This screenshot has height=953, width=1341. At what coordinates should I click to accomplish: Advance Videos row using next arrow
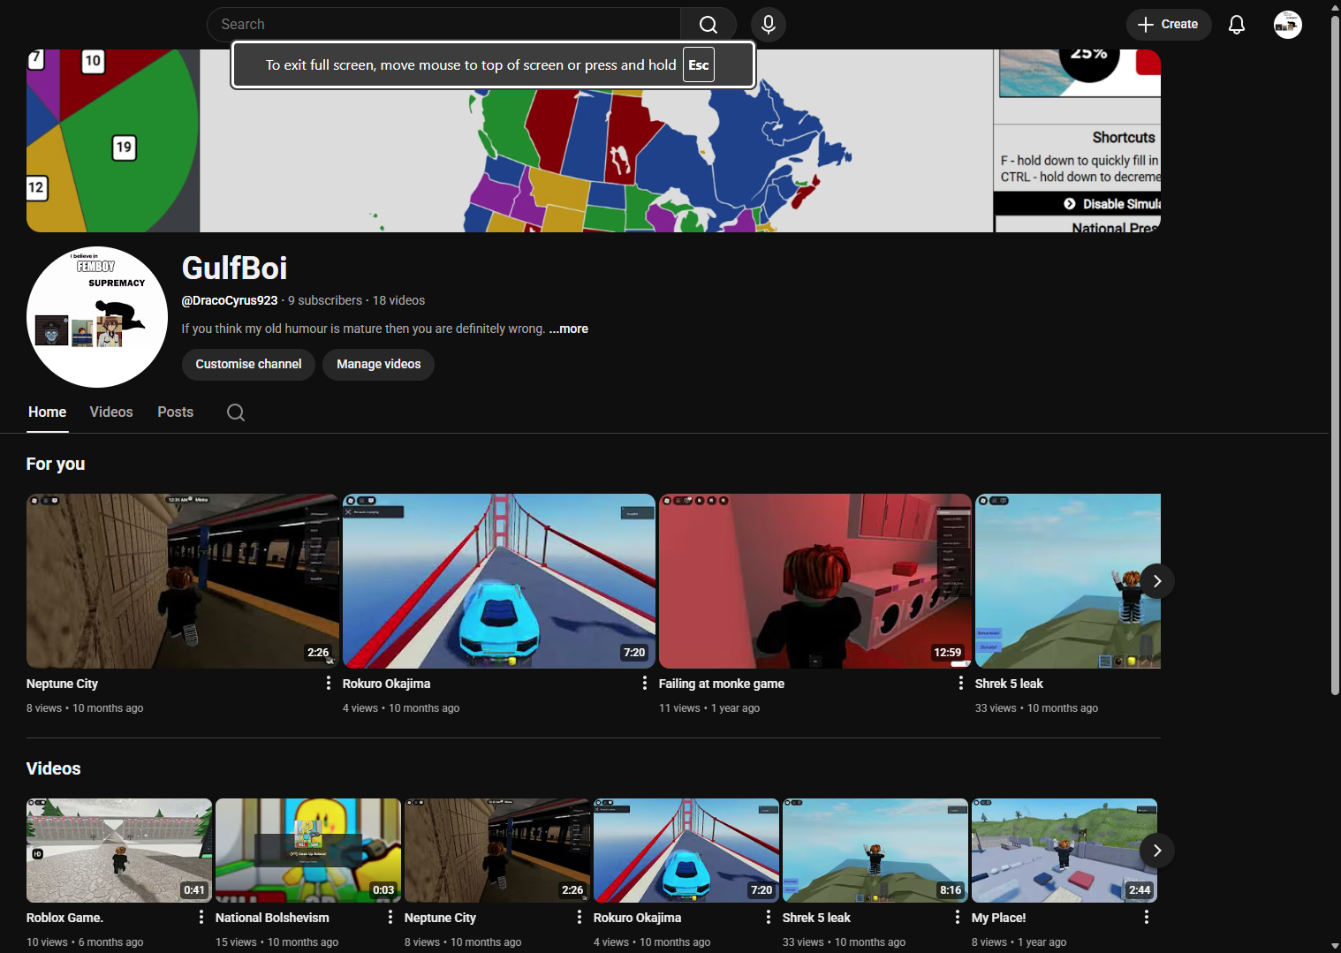click(1156, 851)
